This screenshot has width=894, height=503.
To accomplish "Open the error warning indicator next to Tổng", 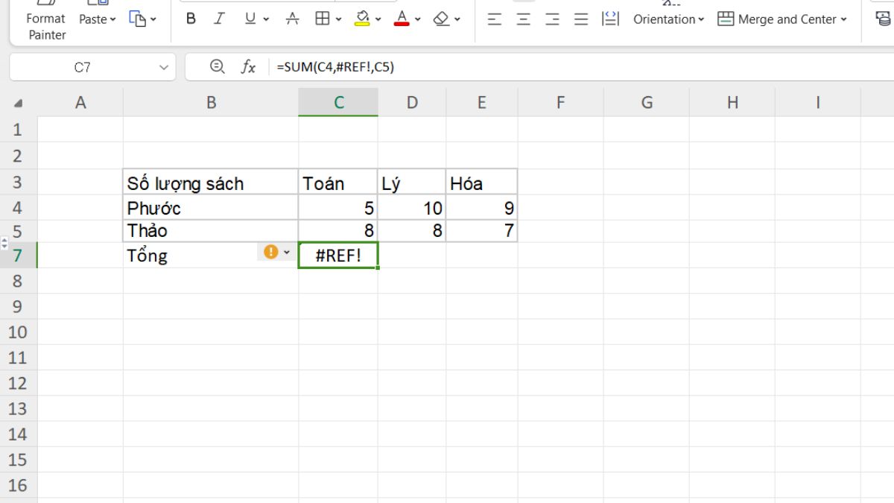I will tap(272, 253).
